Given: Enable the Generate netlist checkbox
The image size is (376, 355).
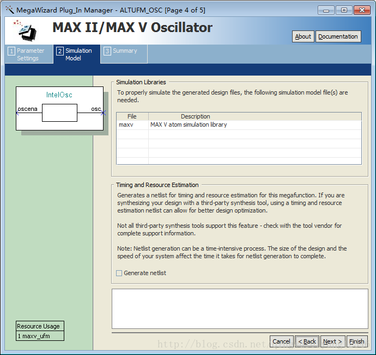Looking at the screenshot, I should tap(119, 273).
